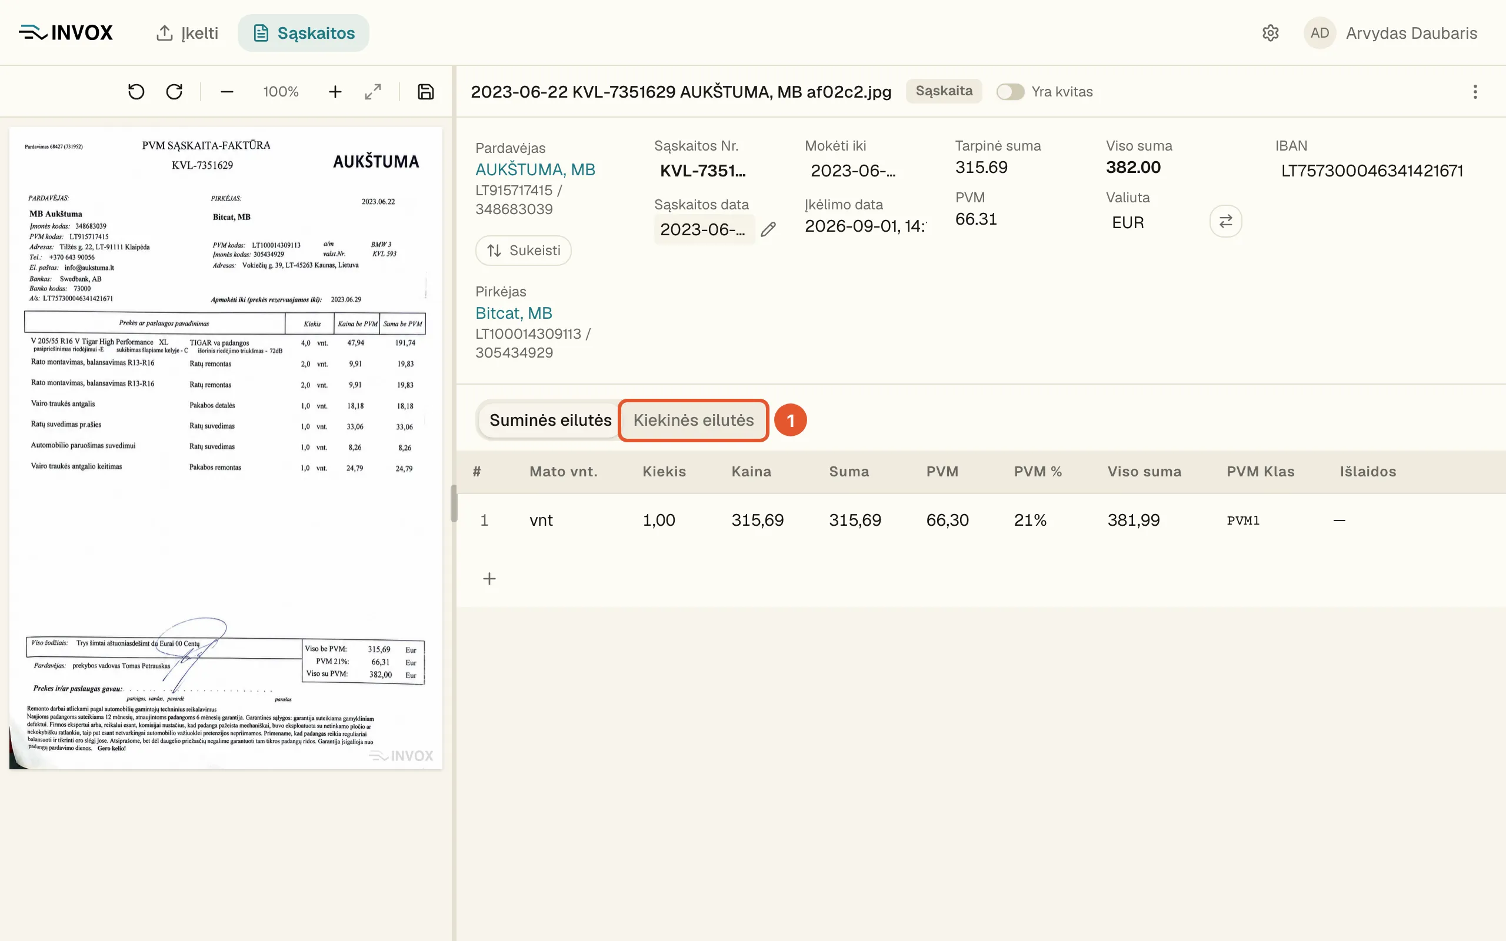Click the Sukeisti swap button
This screenshot has width=1506, height=941.
click(524, 250)
